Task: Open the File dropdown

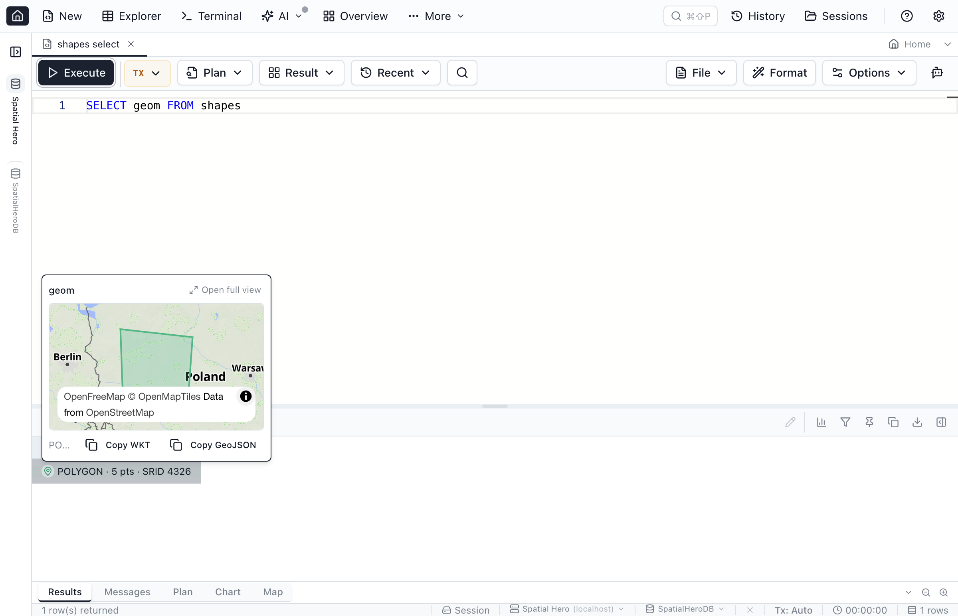Action: point(701,73)
